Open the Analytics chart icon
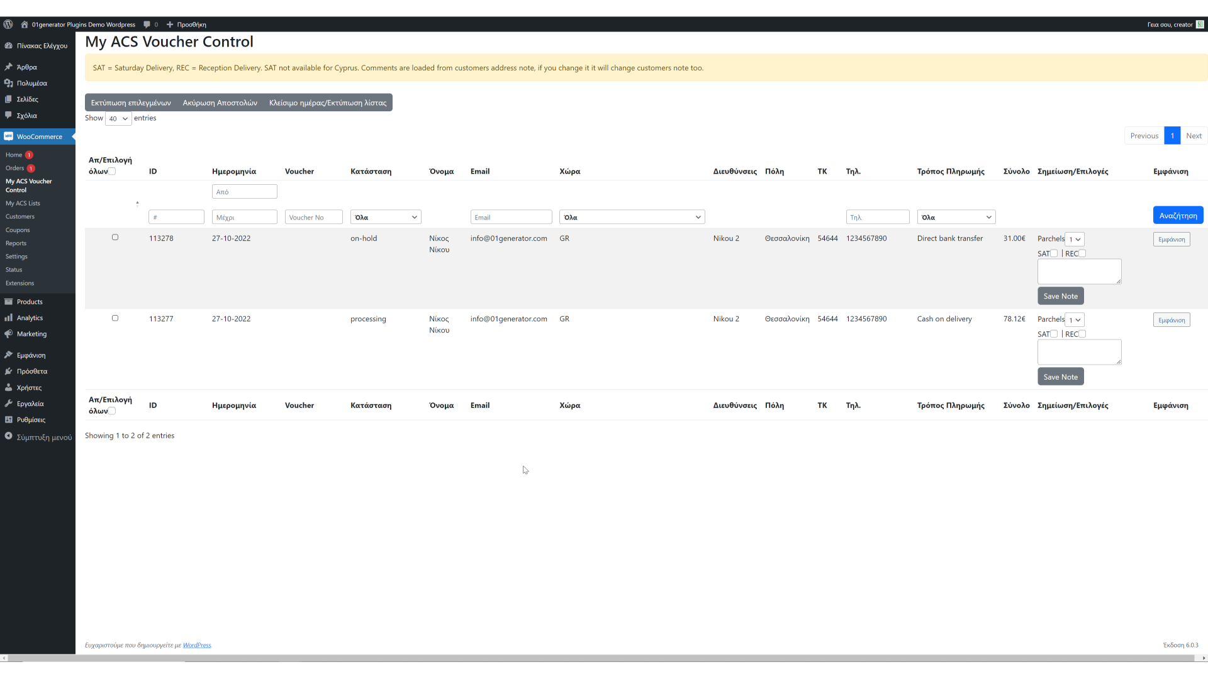 pos(8,318)
